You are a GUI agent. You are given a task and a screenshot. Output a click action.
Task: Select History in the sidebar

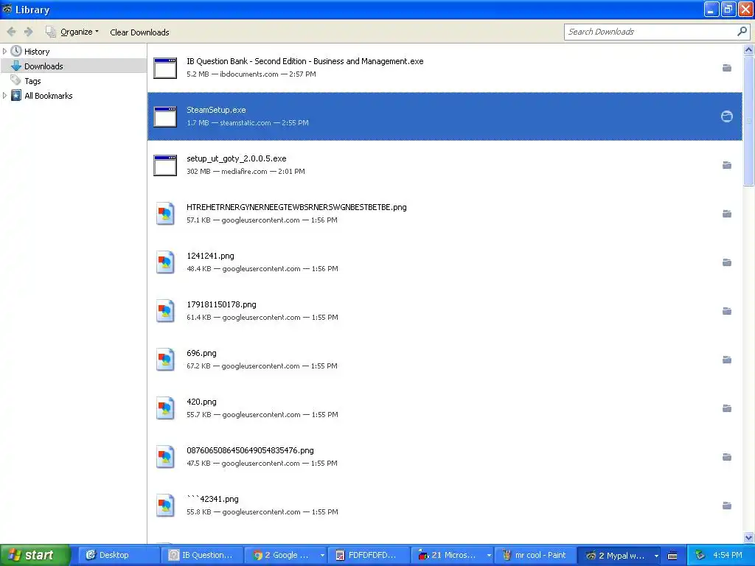click(x=37, y=52)
